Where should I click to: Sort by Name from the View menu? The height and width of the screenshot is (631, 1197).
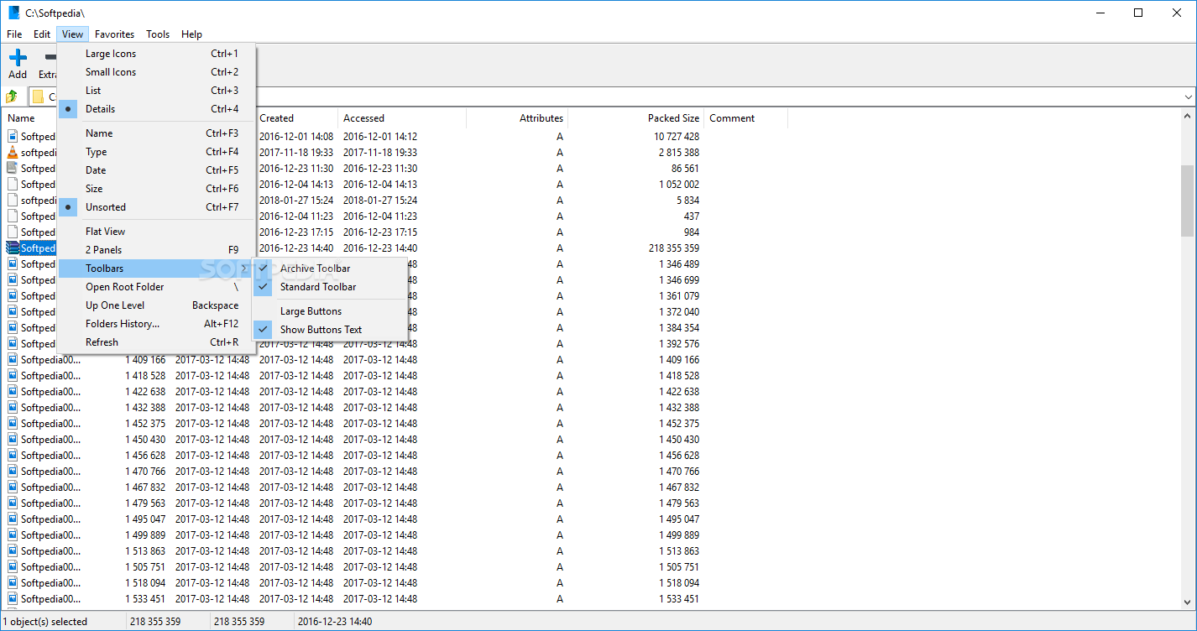[156, 133]
